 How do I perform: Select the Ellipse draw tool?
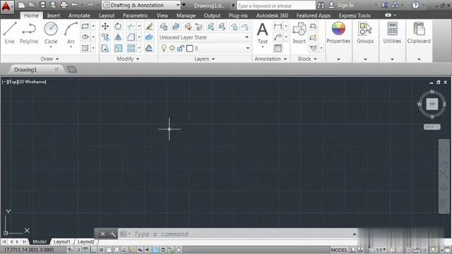85,37
